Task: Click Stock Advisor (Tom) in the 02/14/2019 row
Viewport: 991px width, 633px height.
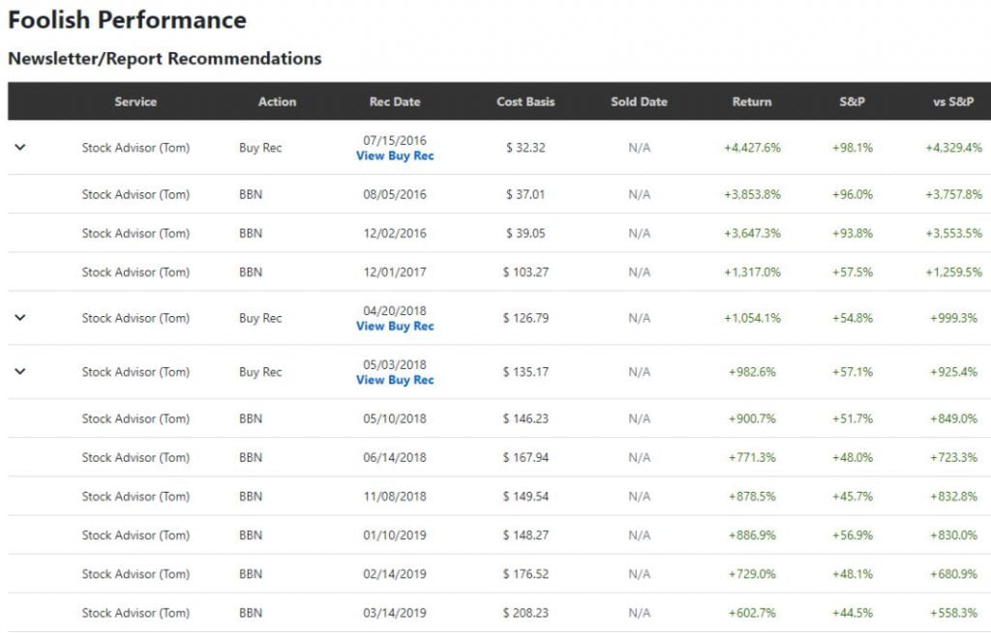Action: point(135,574)
